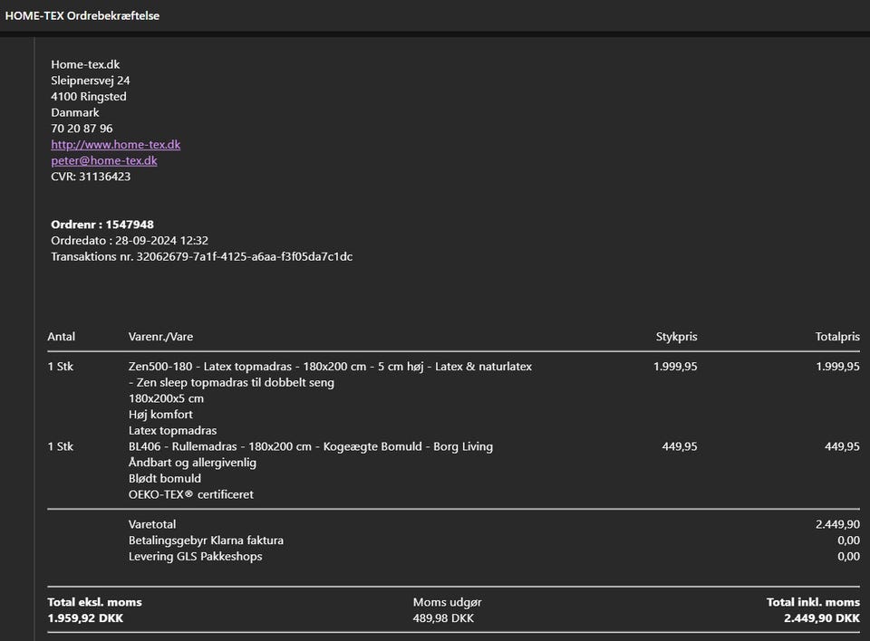Image resolution: width=870 pixels, height=641 pixels.
Task: Click the peter@home-tex.dk email link
Action: [x=103, y=161]
